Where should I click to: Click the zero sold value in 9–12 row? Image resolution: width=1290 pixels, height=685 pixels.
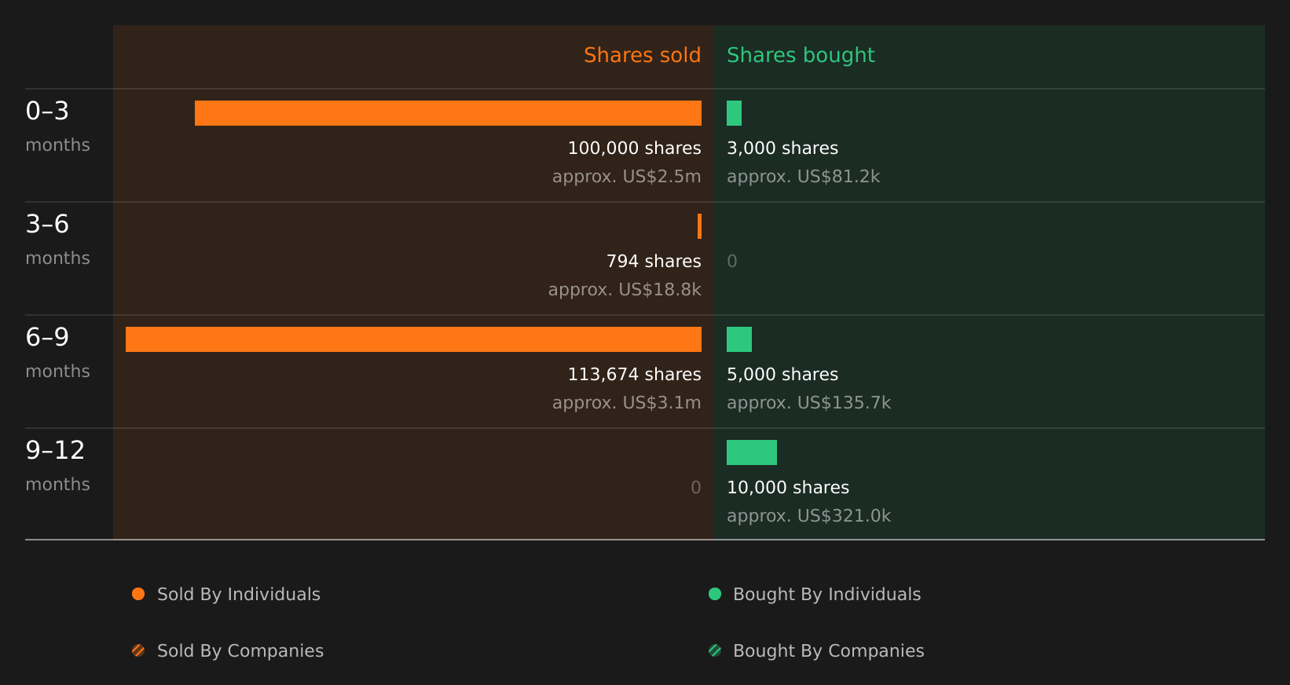coord(696,488)
